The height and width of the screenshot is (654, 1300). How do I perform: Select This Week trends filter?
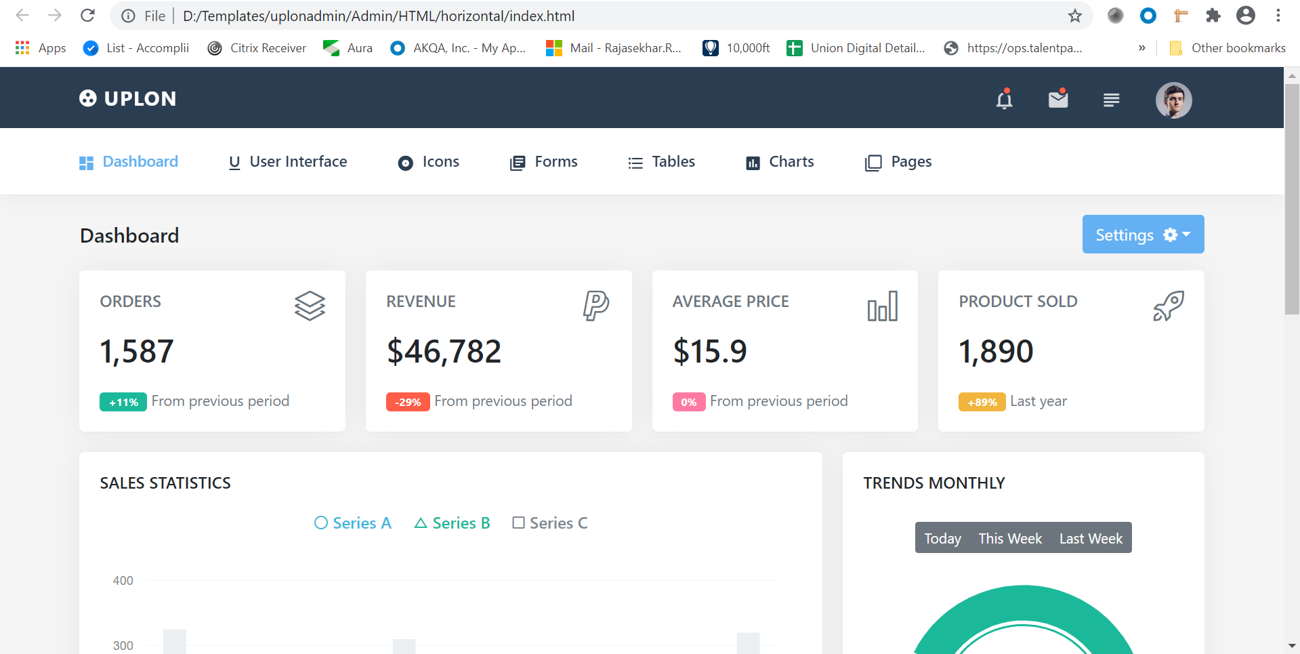click(x=1009, y=538)
